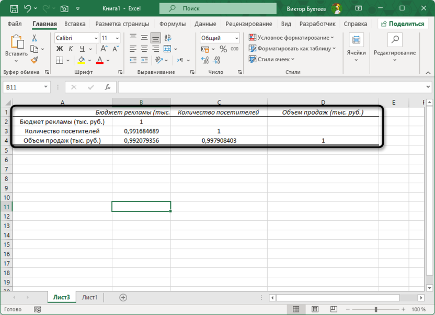Toggle italic formatting (К)
The height and width of the screenshot is (315, 435).
click(x=71, y=49)
